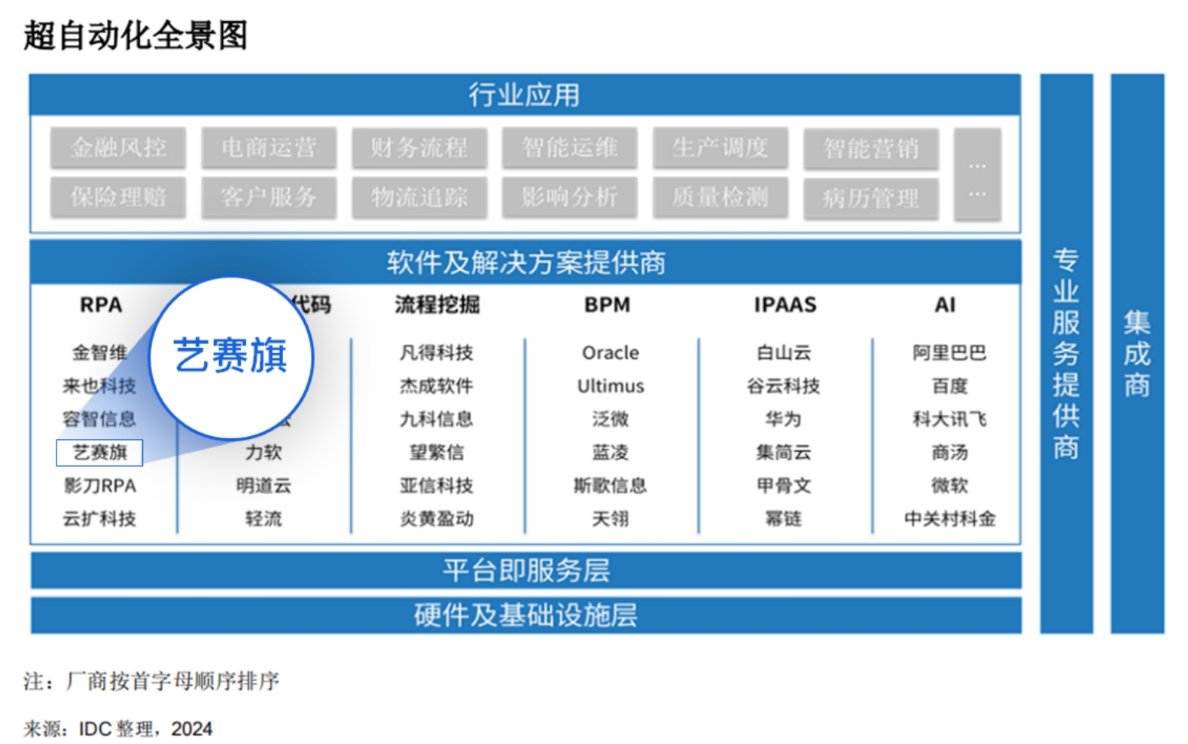Select the vertical 专业服务提供商 column

(x=1066, y=353)
